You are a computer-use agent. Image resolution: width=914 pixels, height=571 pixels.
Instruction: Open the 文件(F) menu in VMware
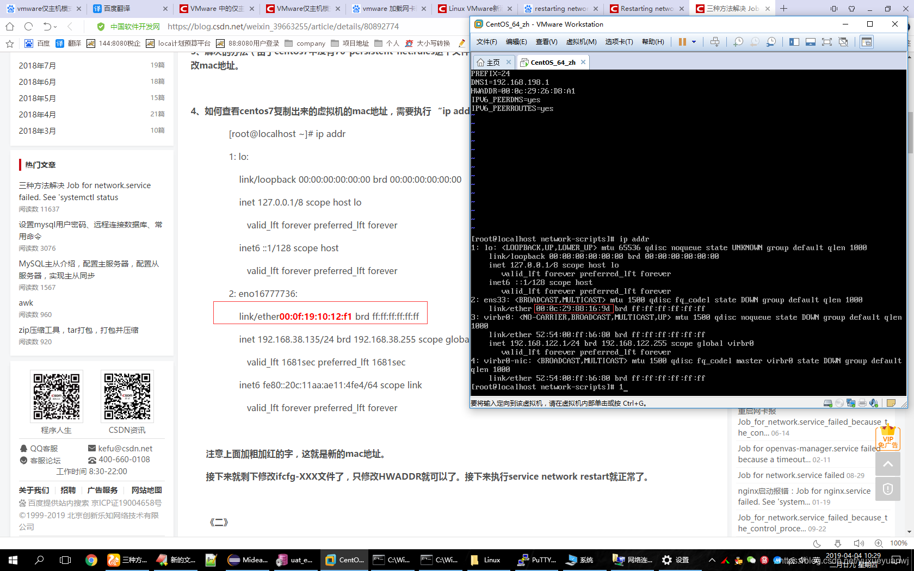(x=486, y=42)
